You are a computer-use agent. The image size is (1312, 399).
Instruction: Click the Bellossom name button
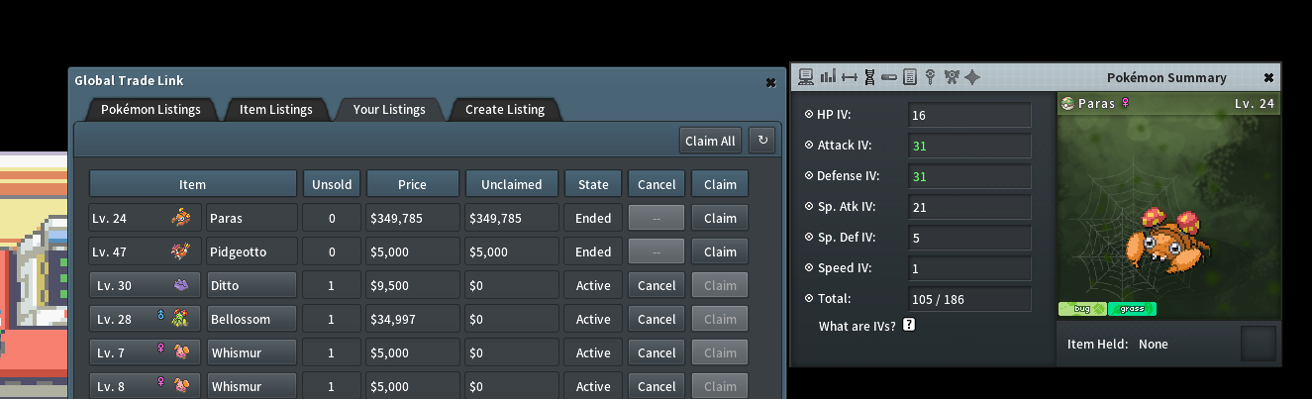tap(252, 319)
